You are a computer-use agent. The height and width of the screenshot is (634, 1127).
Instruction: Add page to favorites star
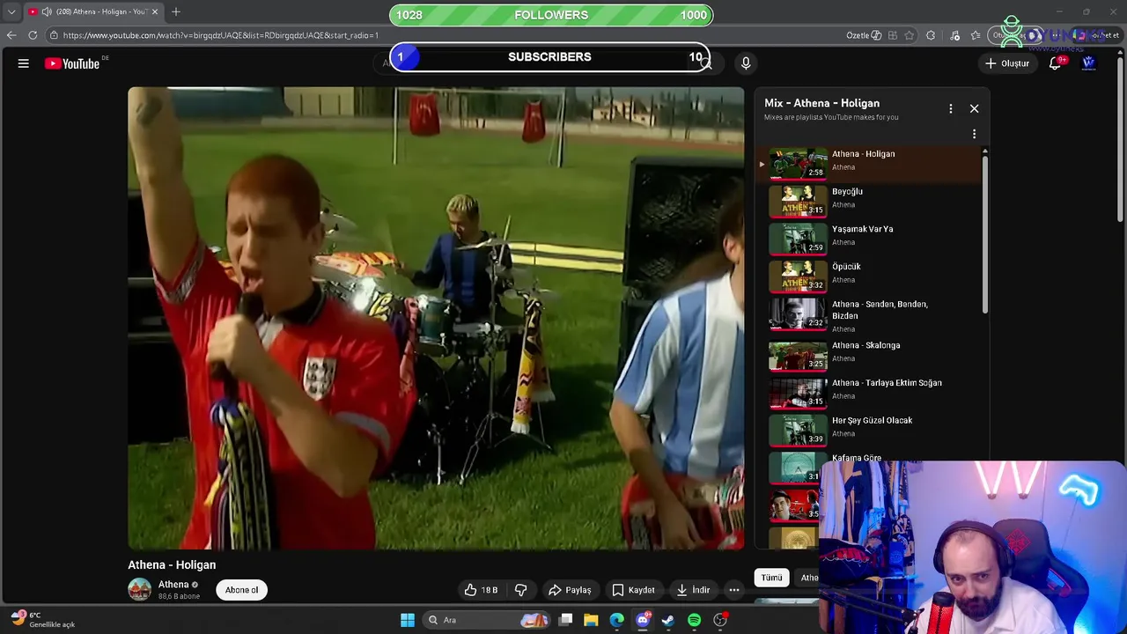click(x=909, y=35)
